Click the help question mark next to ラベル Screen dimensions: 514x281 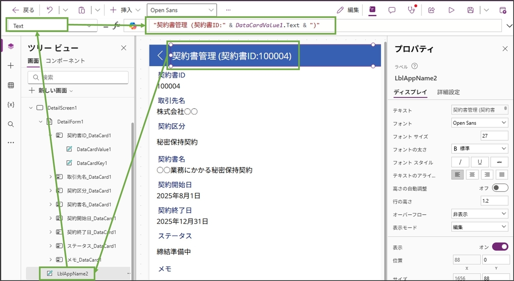pyautogui.click(x=414, y=66)
